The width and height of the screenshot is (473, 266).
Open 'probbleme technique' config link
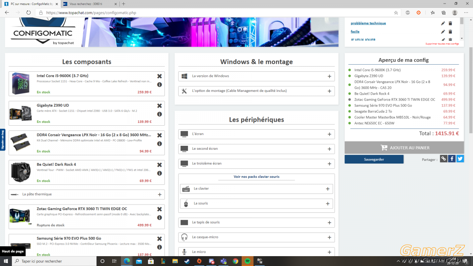tap(368, 23)
